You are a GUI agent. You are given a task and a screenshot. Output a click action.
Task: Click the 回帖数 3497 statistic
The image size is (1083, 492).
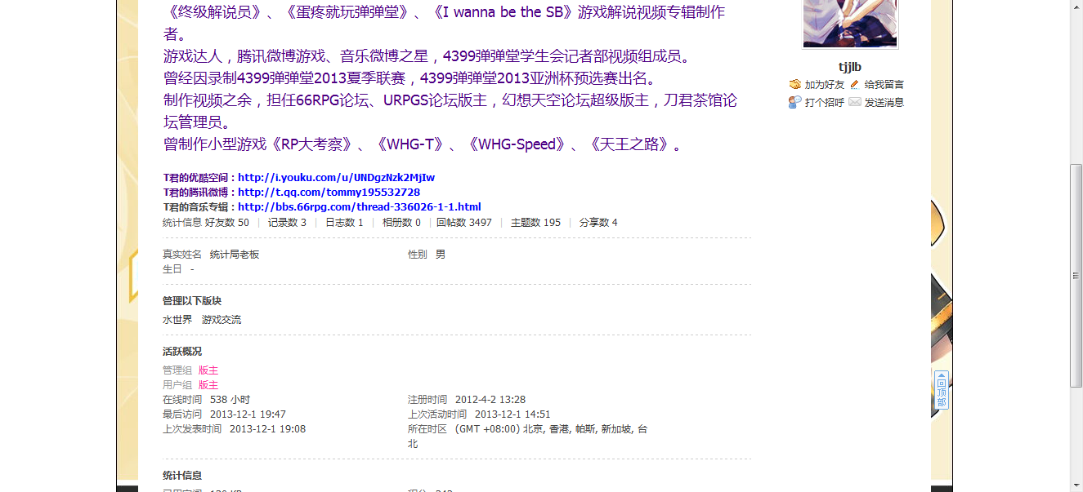tap(464, 223)
